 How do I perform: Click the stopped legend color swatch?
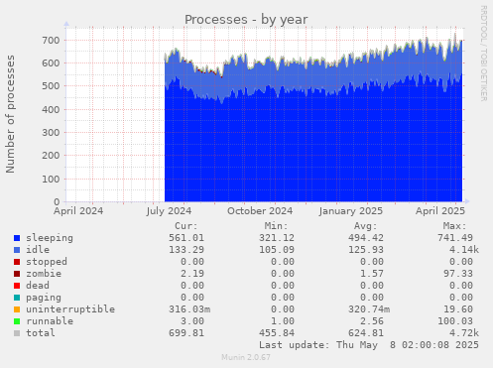click(x=17, y=262)
